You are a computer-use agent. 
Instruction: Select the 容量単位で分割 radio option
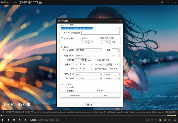click(x=100, y=38)
